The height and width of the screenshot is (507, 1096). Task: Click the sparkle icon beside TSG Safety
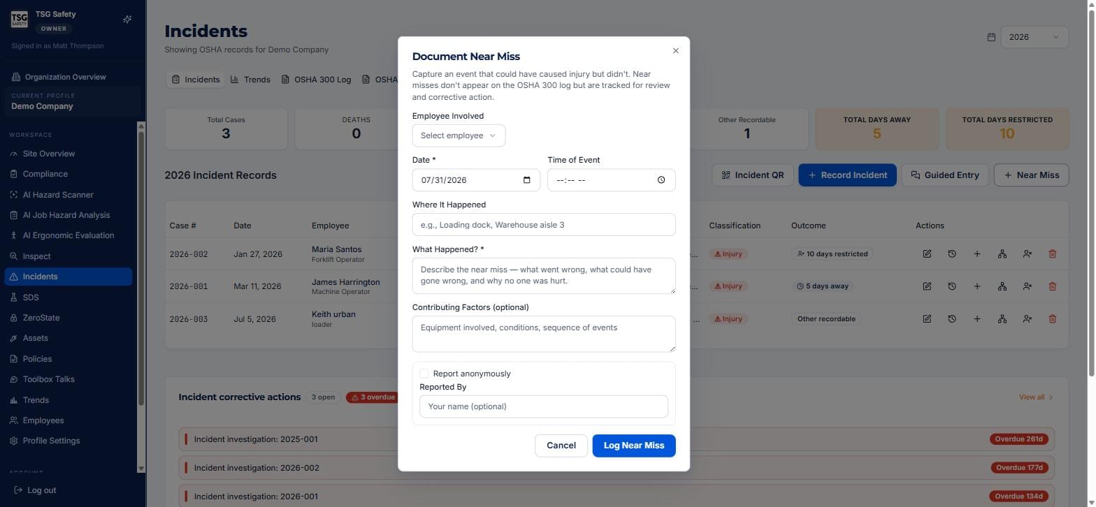(x=127, y=20)
